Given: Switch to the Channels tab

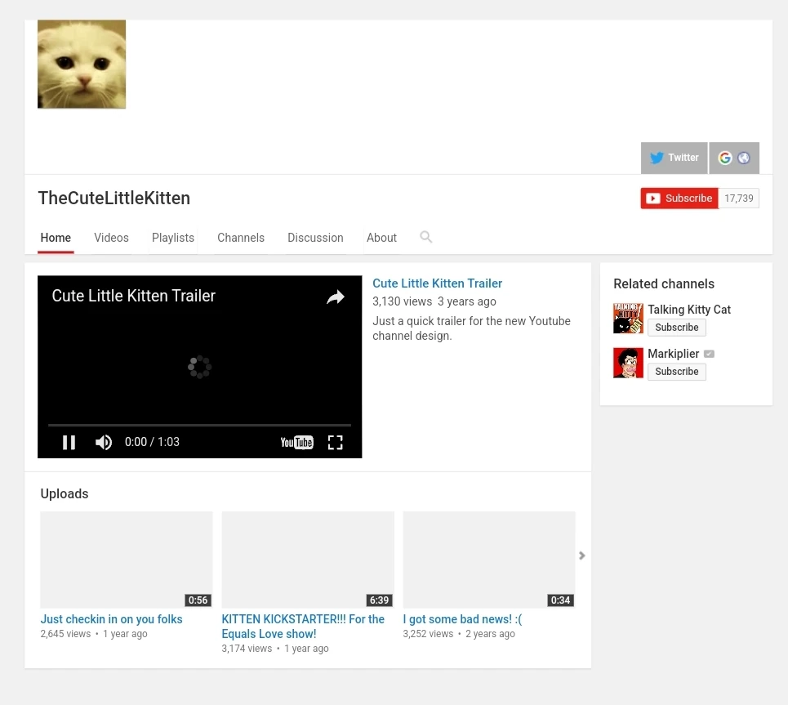Looking at the screenshot, I should click(x=241, y=238).
